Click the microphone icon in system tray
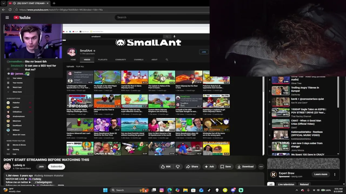This screenshot has width=346, height=194. tap(308, 190)
